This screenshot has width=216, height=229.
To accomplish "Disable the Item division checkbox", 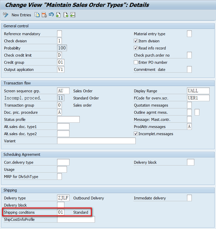I will pos(136,41).
